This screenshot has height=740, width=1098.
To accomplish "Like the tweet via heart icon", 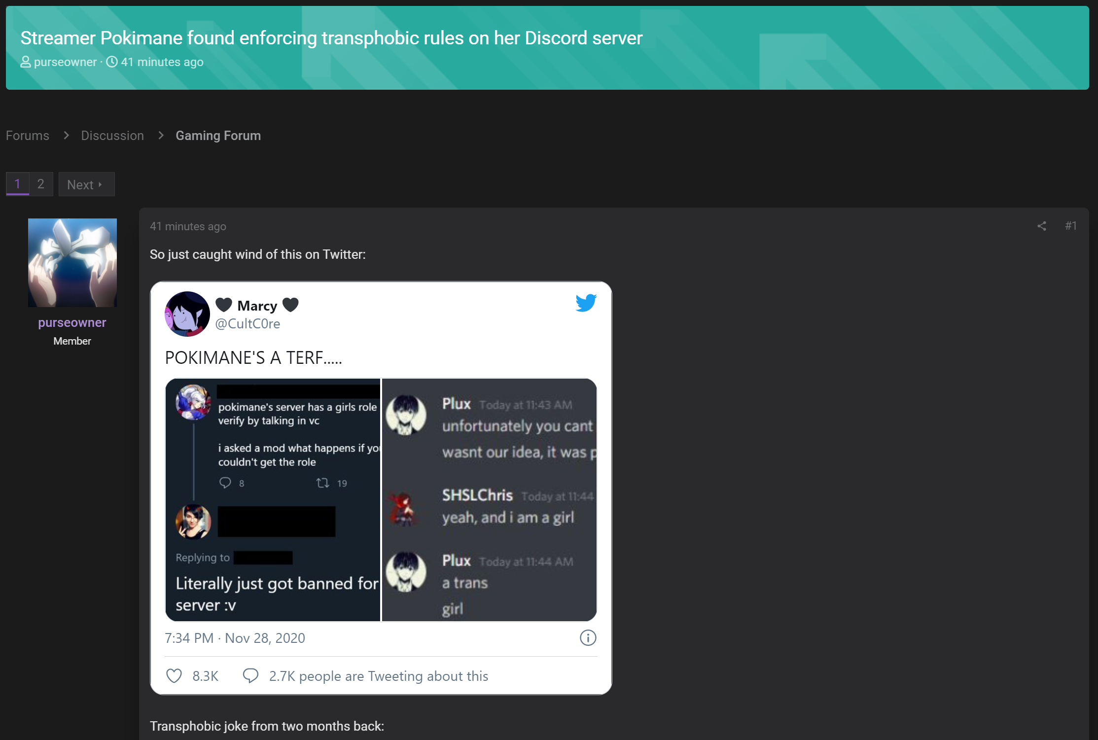I will point(174,675).
